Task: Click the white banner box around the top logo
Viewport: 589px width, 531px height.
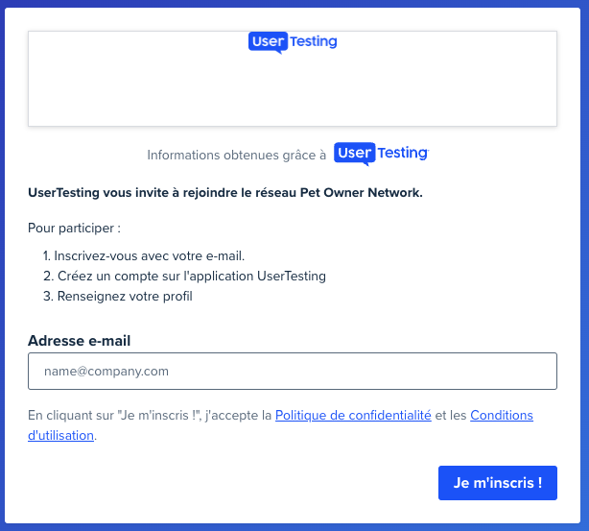Action: click(x=293, y=79)
